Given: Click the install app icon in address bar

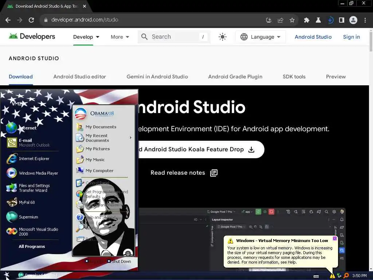Looking at the screenshot, I should click(x=269, y=20).
